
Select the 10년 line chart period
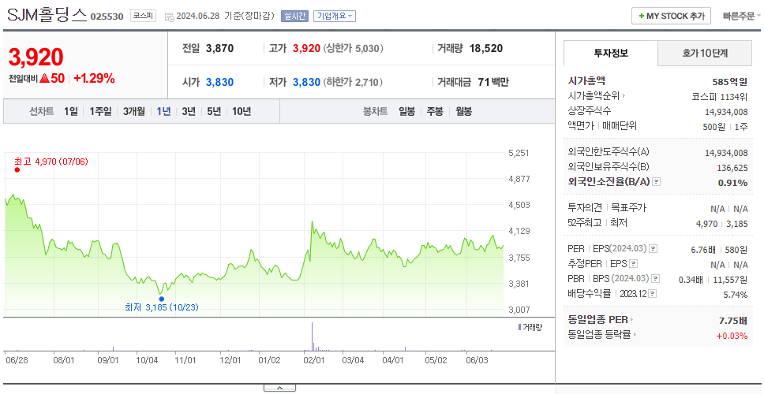242,111
